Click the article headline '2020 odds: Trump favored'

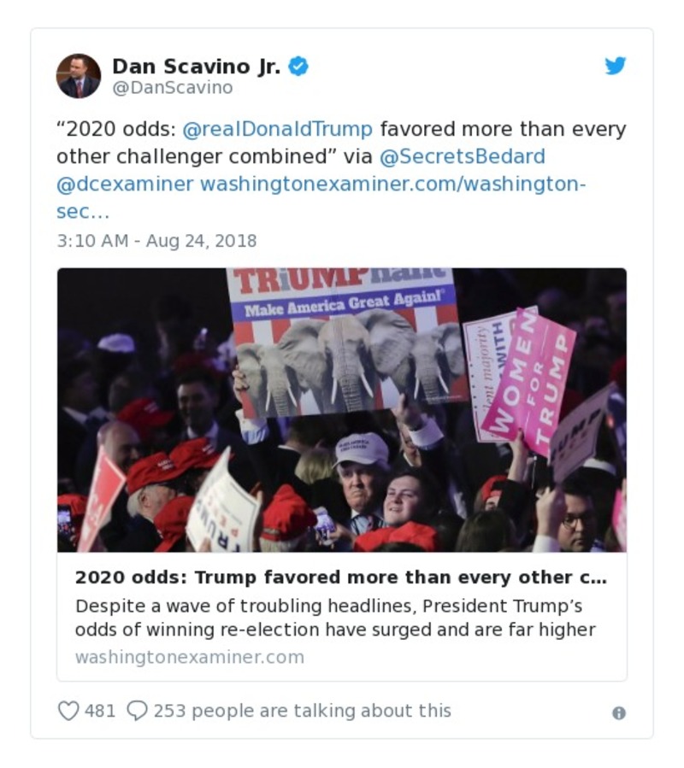point(341,577)
